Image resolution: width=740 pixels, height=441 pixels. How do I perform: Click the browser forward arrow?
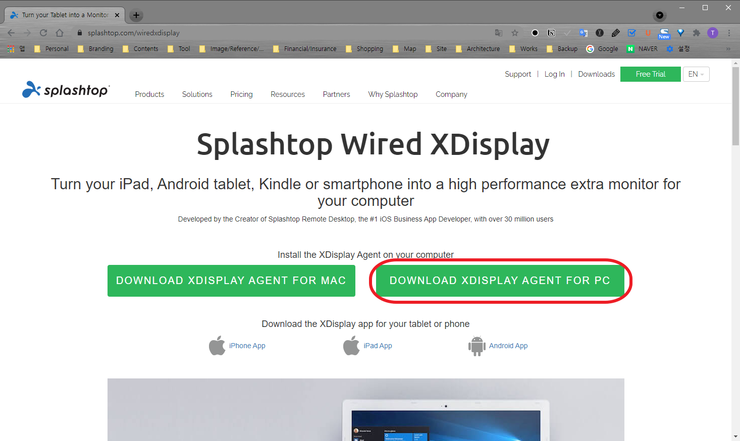(27, 33)
